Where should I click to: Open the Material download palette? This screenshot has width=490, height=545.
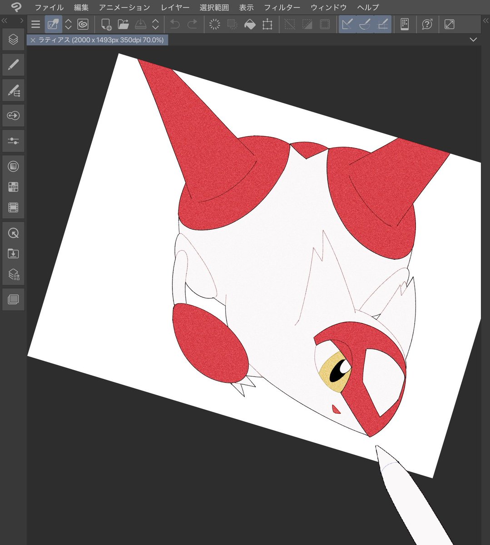(x=13, y=254)
